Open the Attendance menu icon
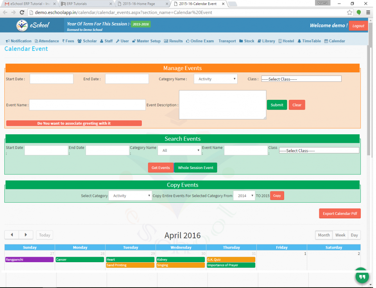 click(36, 41)
